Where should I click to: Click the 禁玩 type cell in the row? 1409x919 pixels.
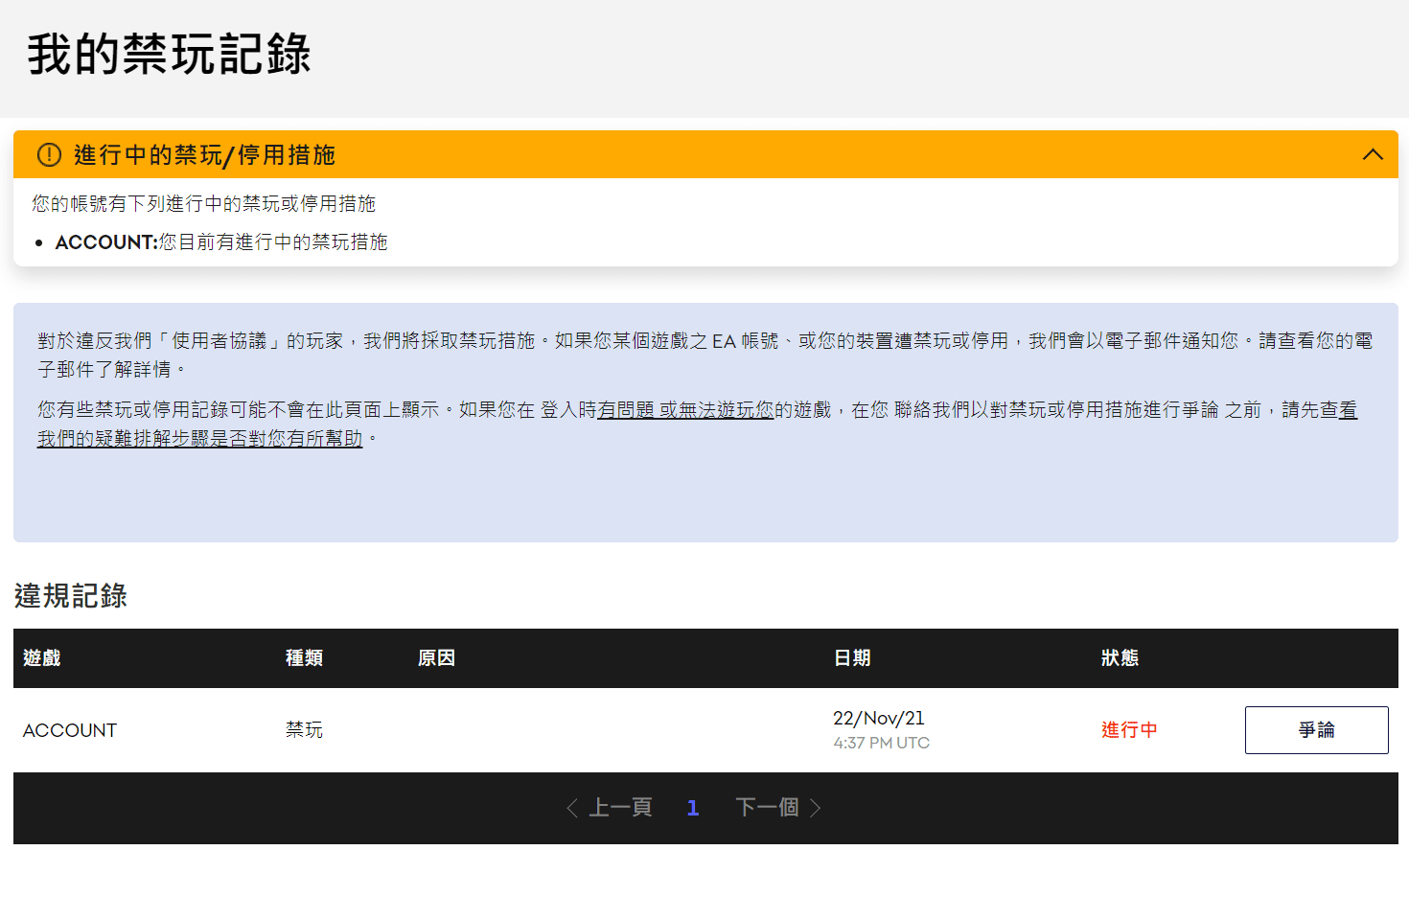pyautogui.click(x=304, y=730)
